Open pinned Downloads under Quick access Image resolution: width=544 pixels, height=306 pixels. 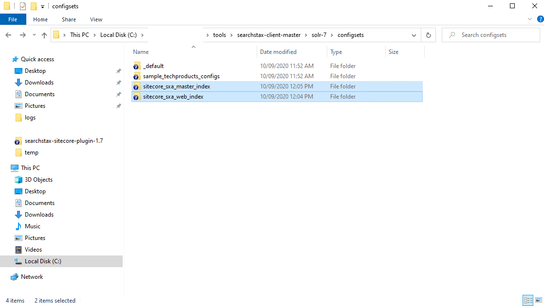click(39, 83)
